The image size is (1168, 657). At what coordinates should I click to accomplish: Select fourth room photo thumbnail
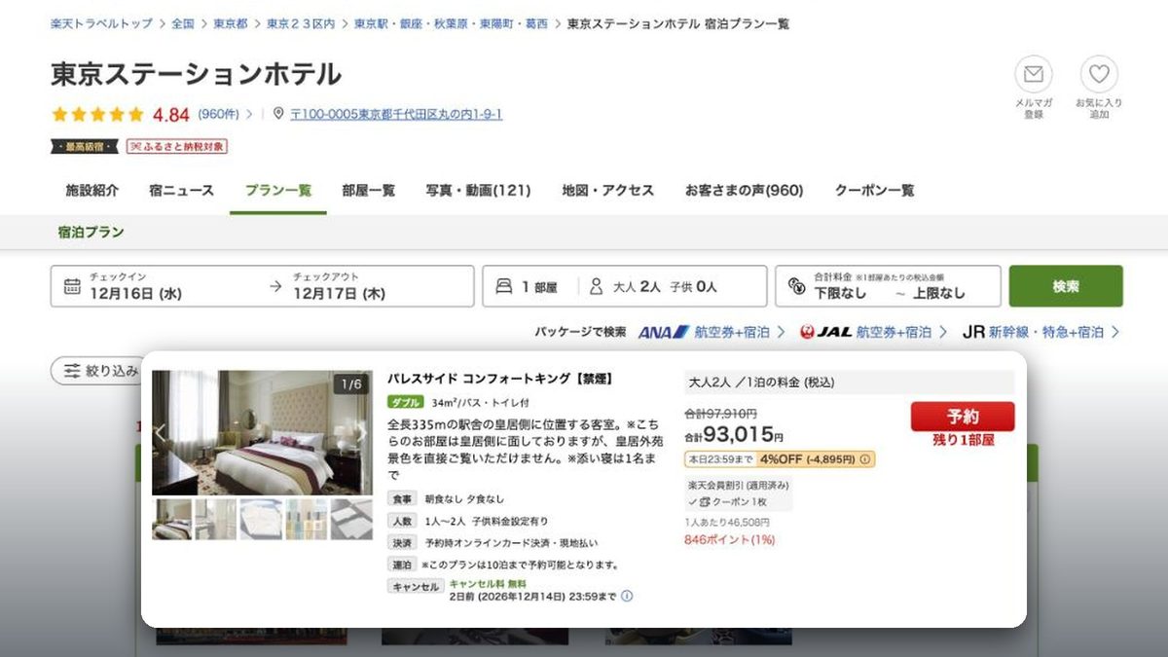307,520
